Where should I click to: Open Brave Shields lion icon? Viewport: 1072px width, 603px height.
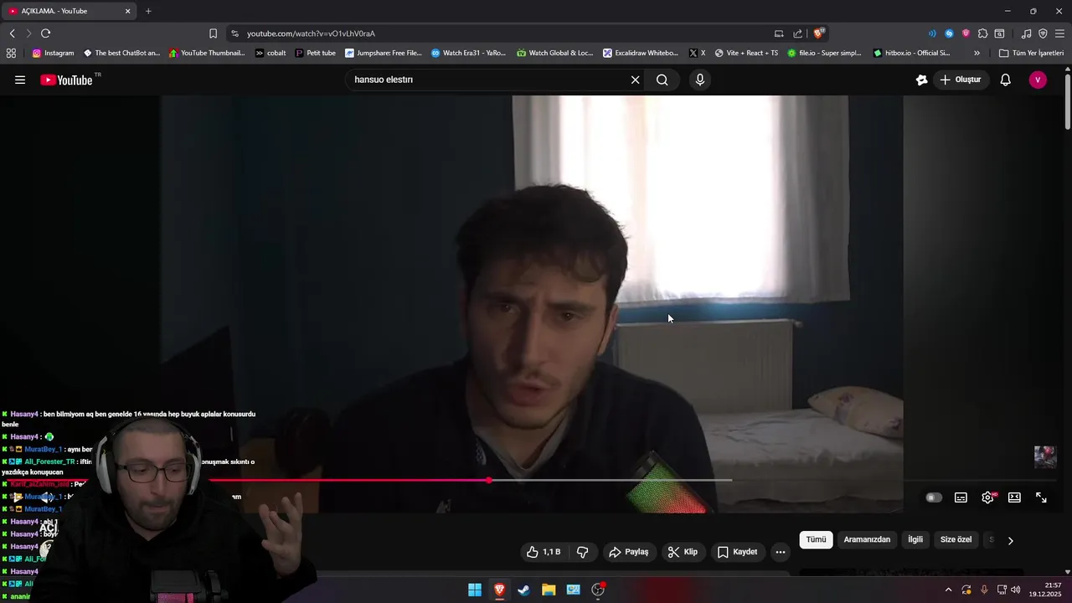(819, 33)
